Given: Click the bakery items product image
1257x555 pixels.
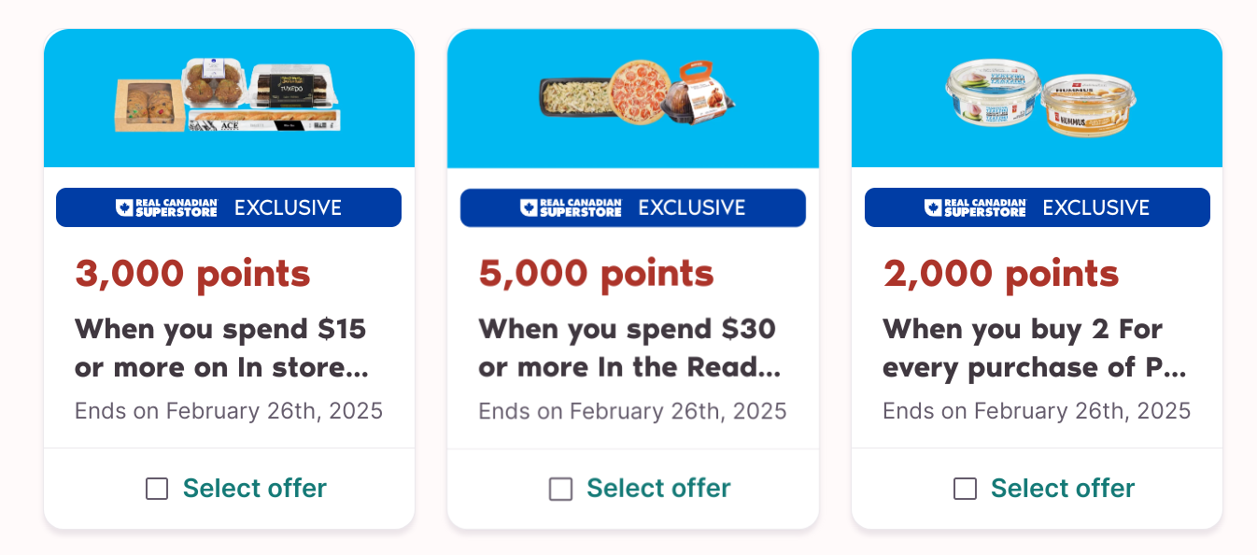Looking at the screenshot, I should click(228, 96).
